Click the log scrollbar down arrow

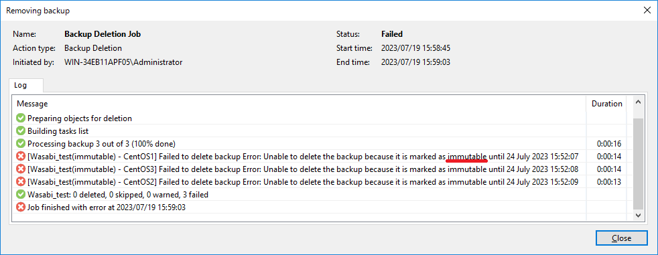tap(639, 215)
